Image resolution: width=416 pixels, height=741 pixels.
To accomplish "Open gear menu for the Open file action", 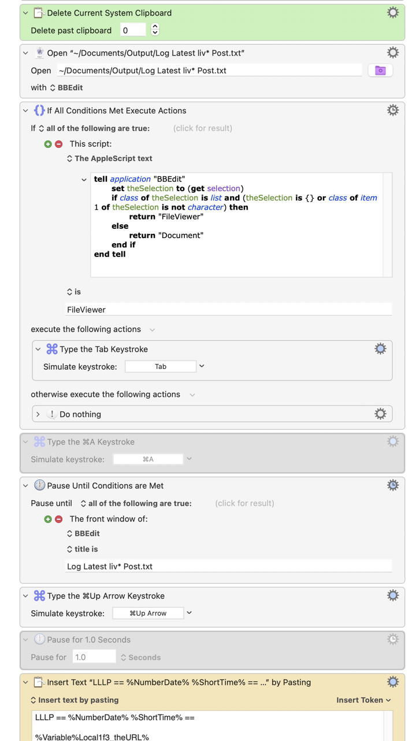I will (x=393, y=53).
